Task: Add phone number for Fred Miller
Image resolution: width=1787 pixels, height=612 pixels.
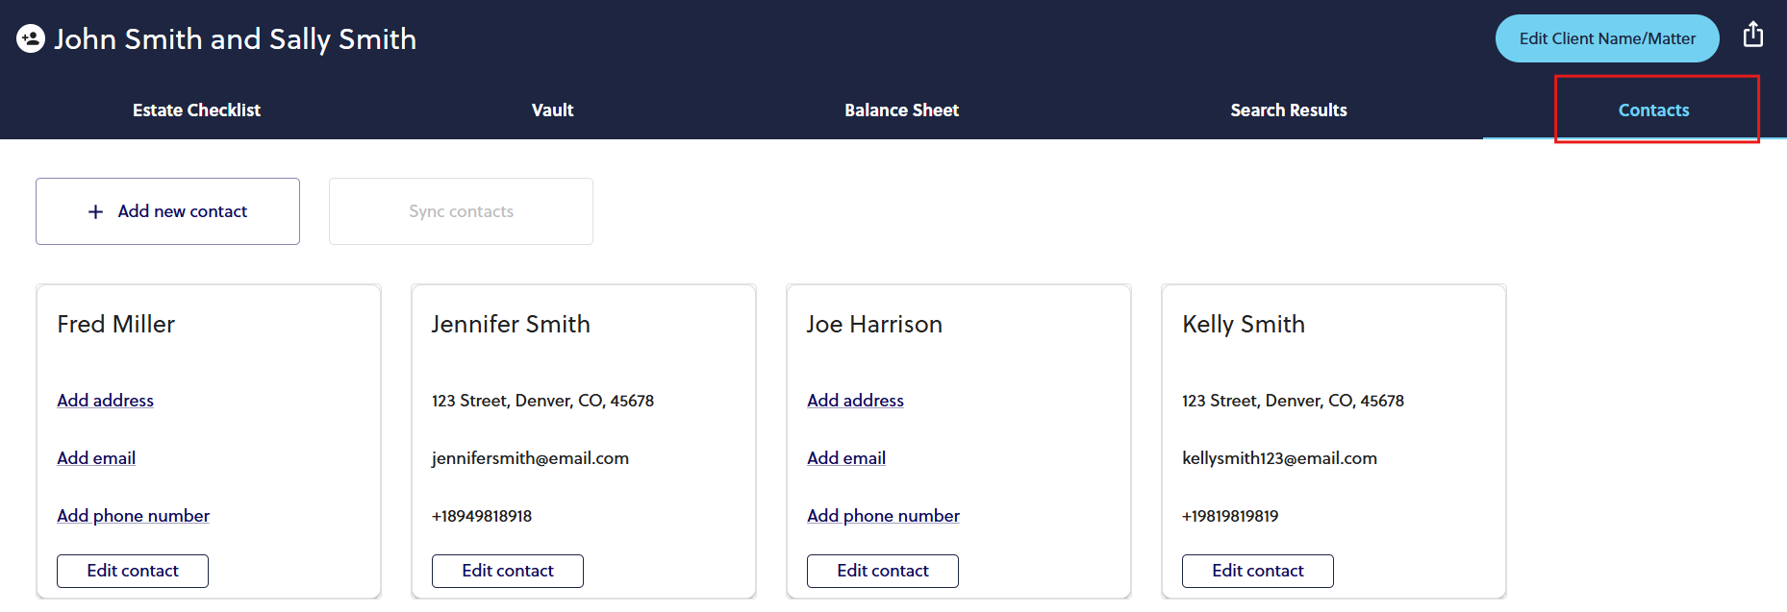Action: [133, 516]
